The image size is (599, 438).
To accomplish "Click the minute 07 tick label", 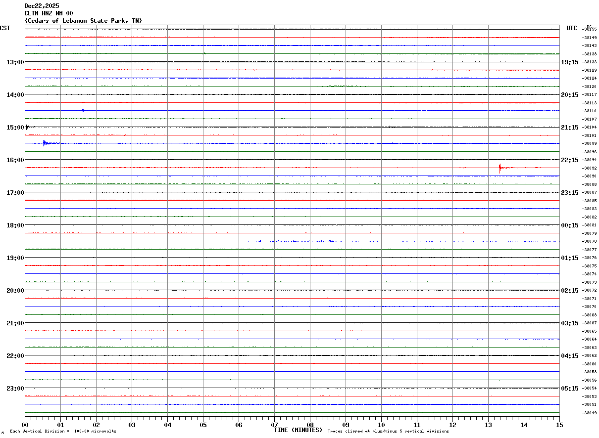I will [274, 425].
